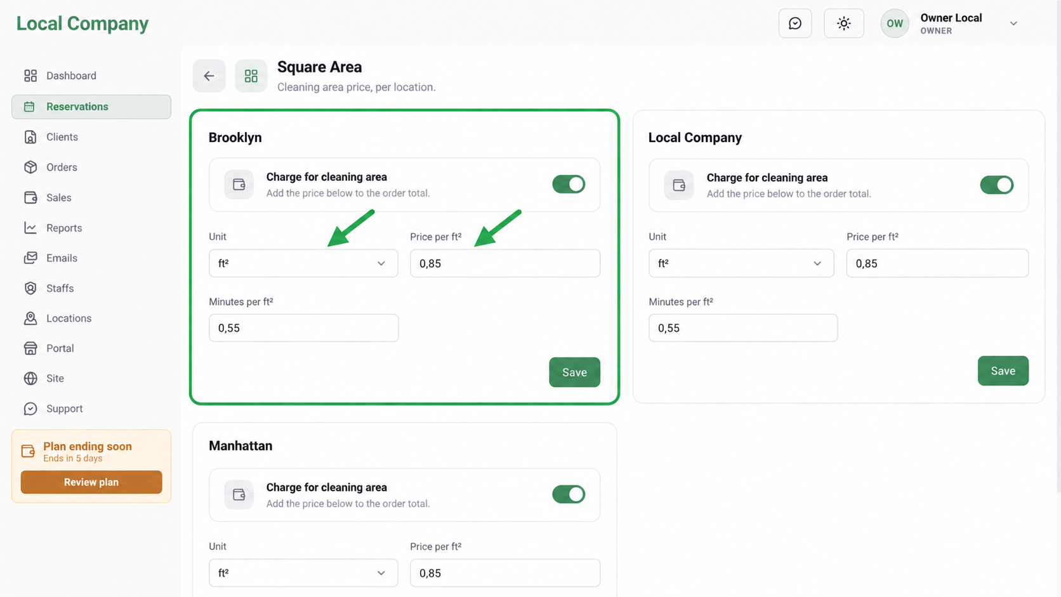This screenshot has width=1061, height=597.
Task: Click the Portal storefront icon
Action: 30,348
